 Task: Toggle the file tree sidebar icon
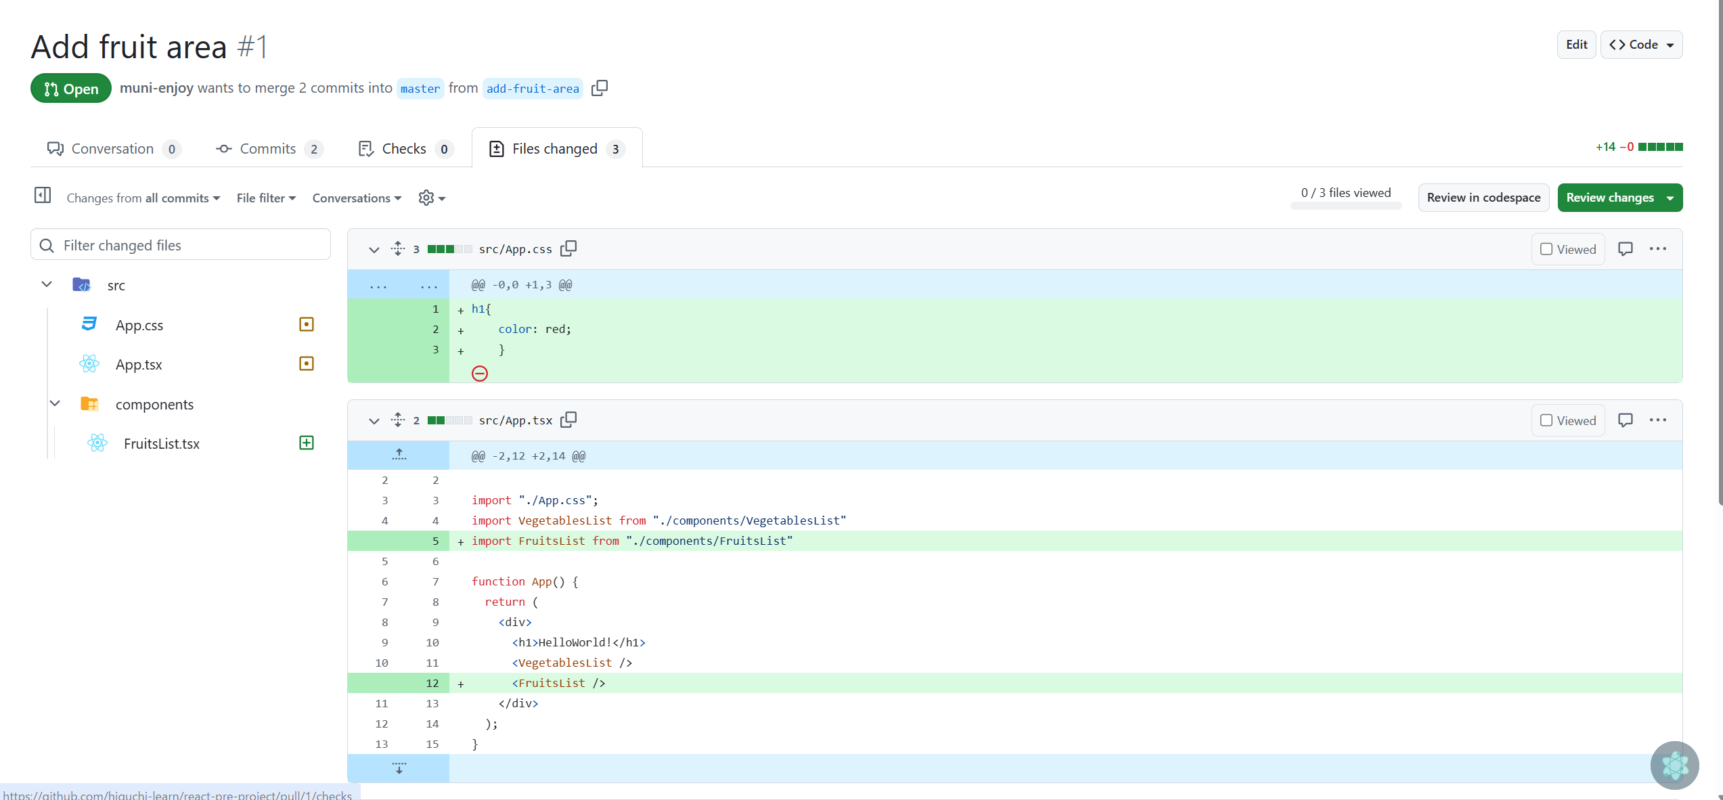[x=43, y=196]
